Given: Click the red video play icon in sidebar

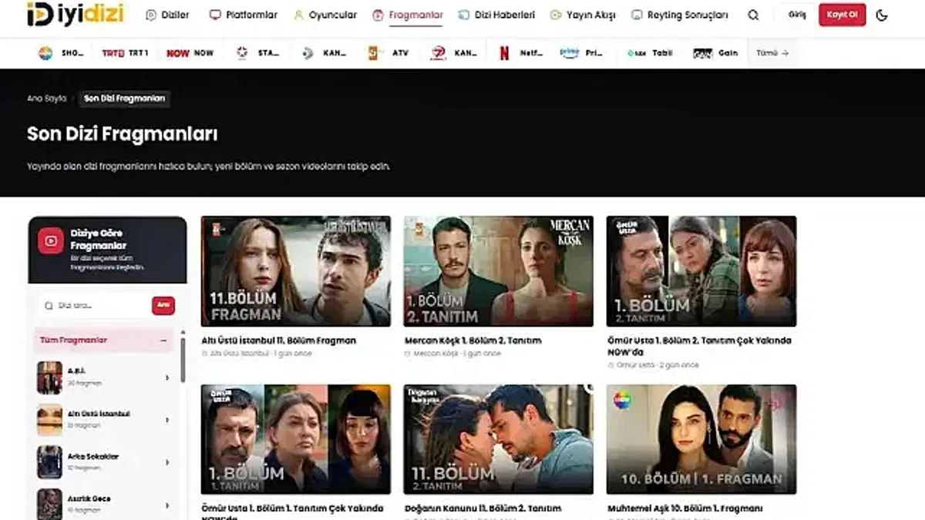Looking at the screenshot, I should point(51,241).
